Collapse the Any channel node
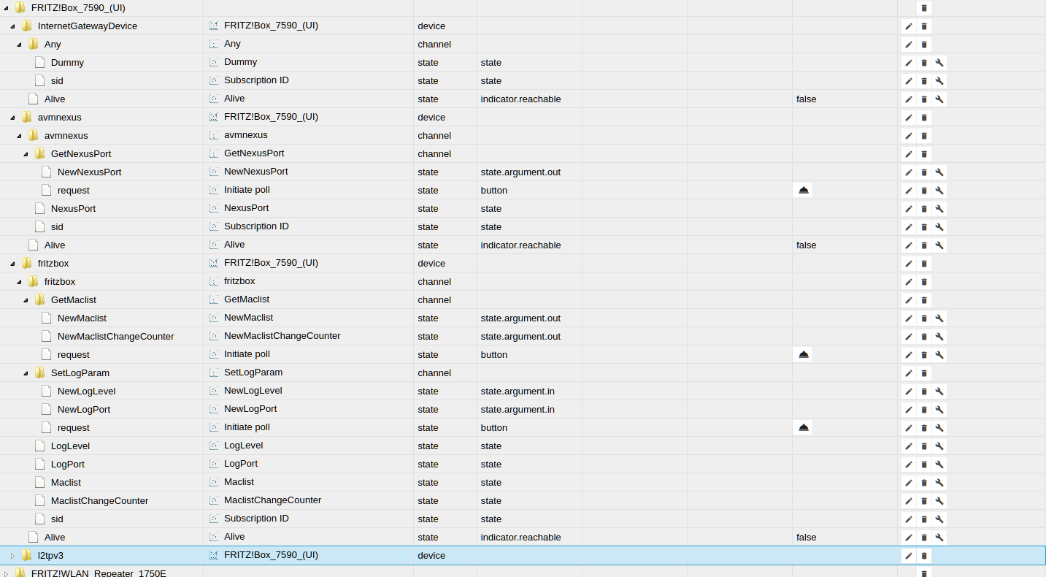 tap(19, 45)
